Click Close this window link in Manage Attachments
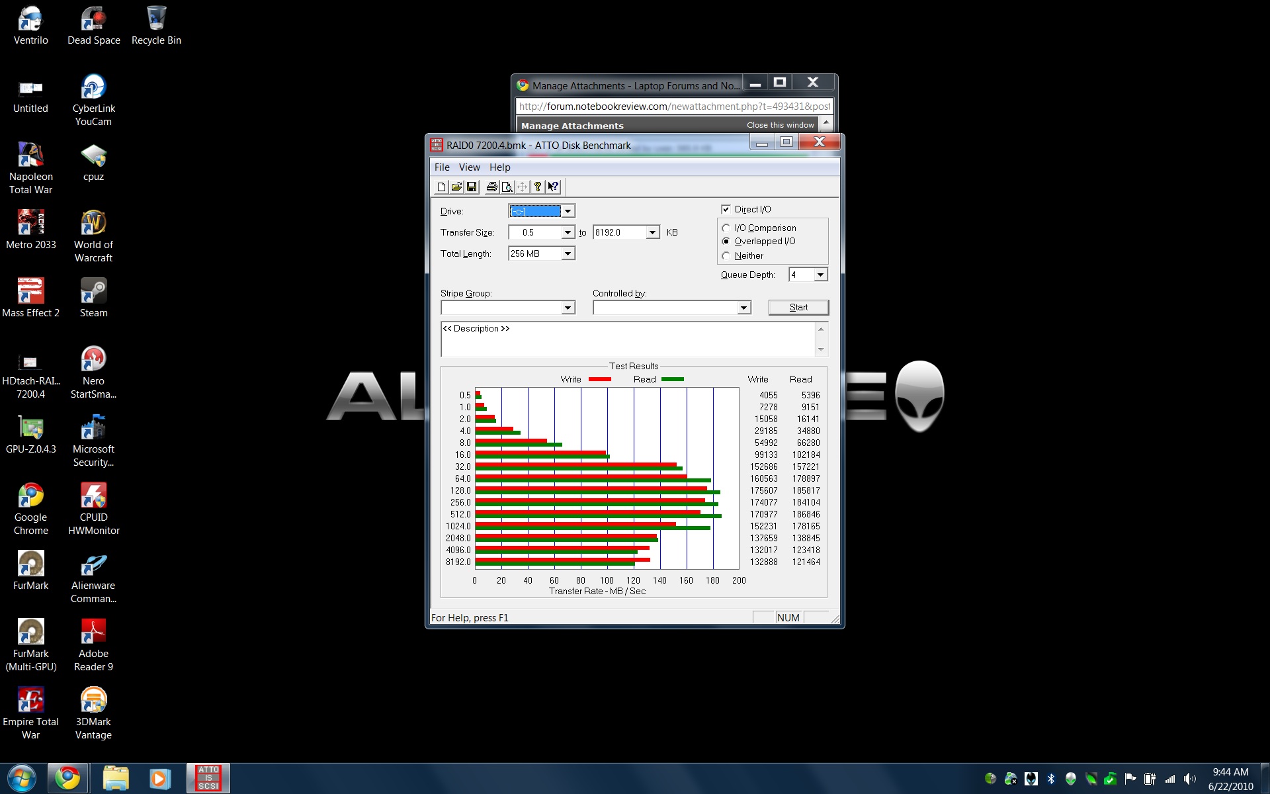The width and height of the screenshot is (1270, 794). 781,125
